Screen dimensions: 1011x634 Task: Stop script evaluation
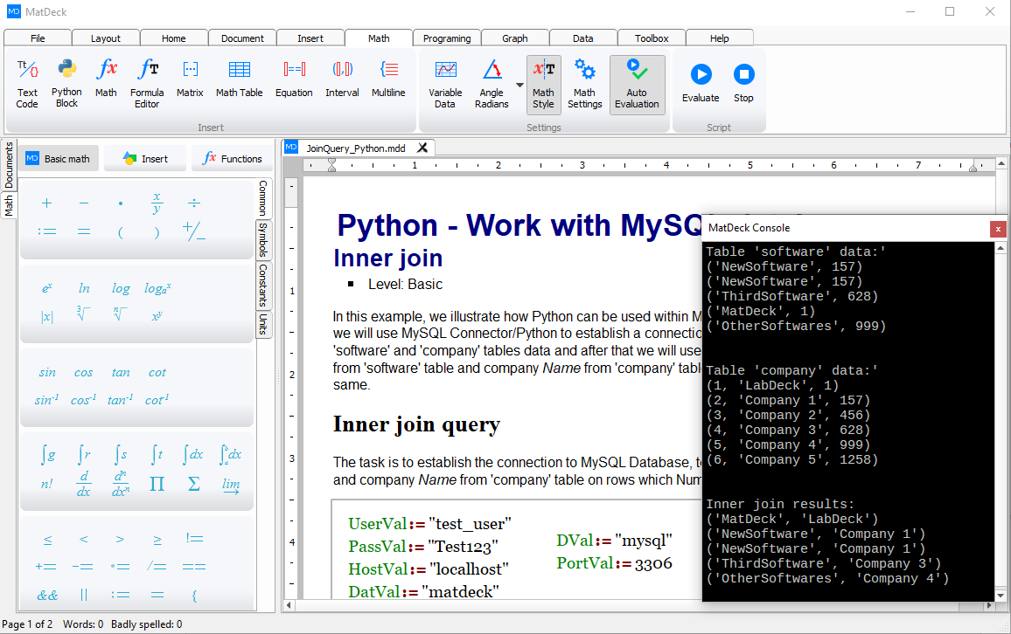tap(743, 82)
